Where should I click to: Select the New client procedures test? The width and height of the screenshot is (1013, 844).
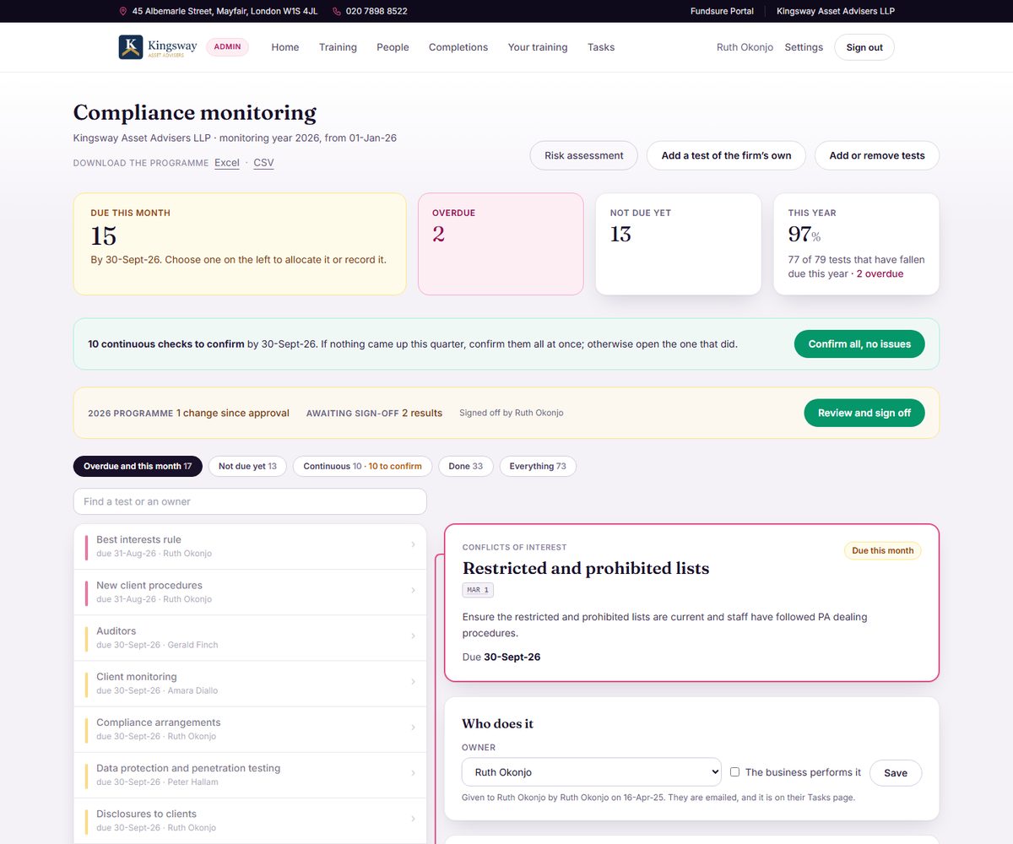(250, 592)
